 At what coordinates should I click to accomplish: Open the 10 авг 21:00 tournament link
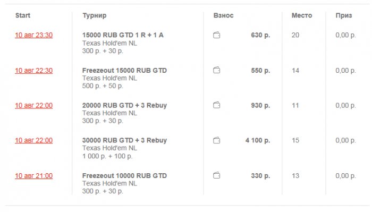click(x=33, y=176)
